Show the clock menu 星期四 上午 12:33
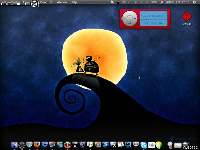Screen dimensions: 200x150 177,2
